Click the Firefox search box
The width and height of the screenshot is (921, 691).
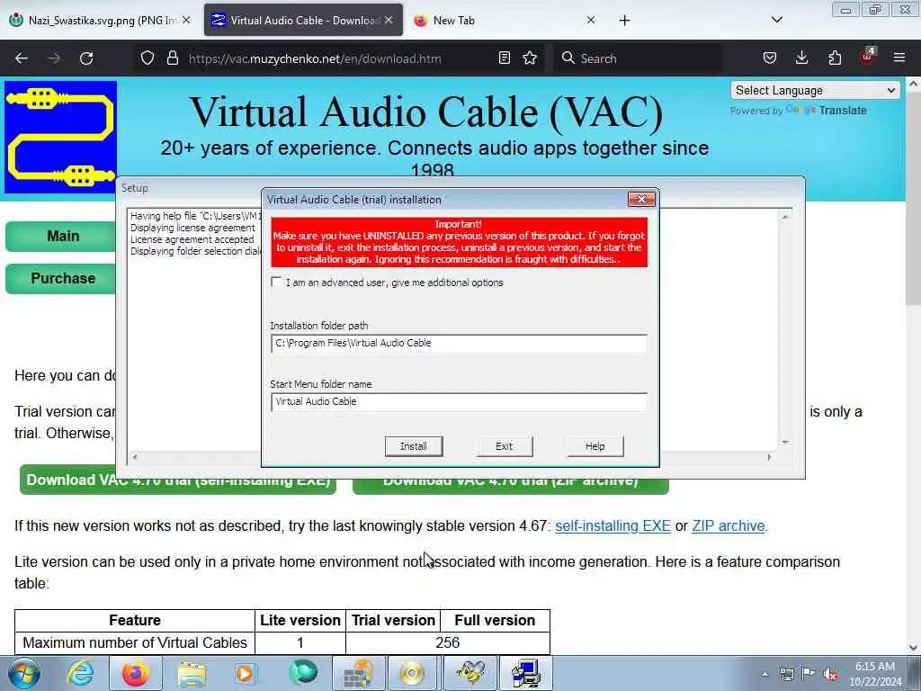pyautogui.click(x=638, y=58)
